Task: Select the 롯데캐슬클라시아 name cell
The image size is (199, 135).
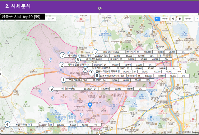Action: click(x=79, y=80)
